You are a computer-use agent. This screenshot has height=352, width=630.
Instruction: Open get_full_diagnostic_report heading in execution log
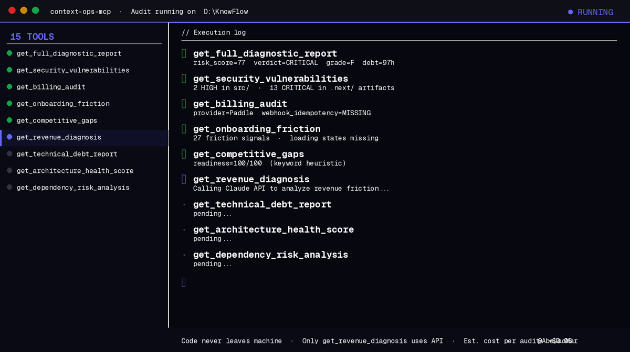[x=265, y=53]
